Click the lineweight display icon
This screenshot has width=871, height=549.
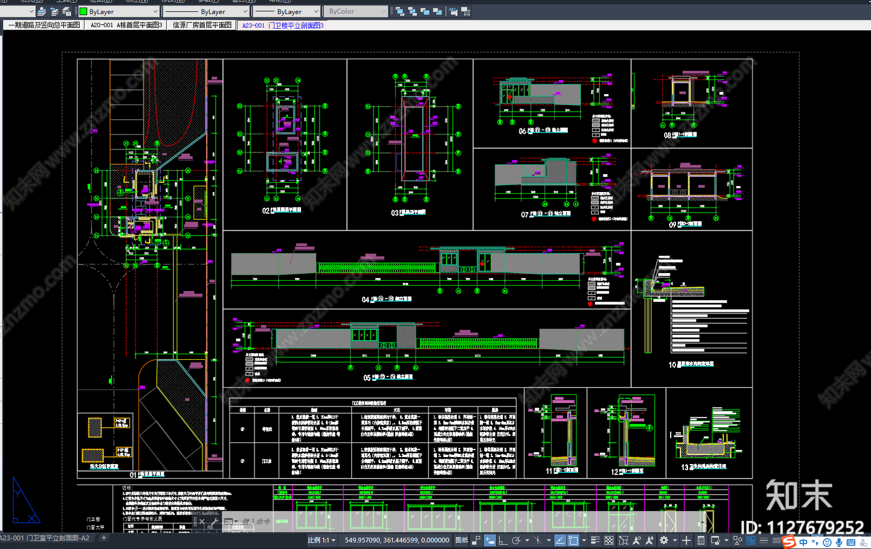click(595, 540)
